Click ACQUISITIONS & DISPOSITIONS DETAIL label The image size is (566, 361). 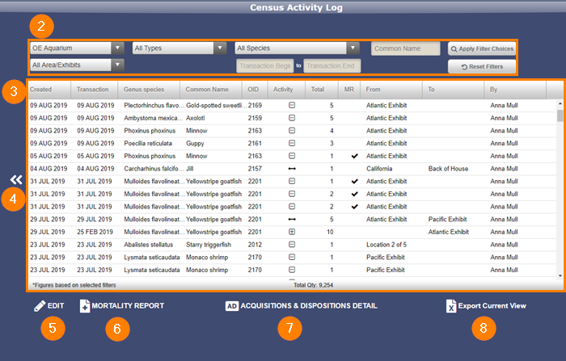click(x=309, y=306)
